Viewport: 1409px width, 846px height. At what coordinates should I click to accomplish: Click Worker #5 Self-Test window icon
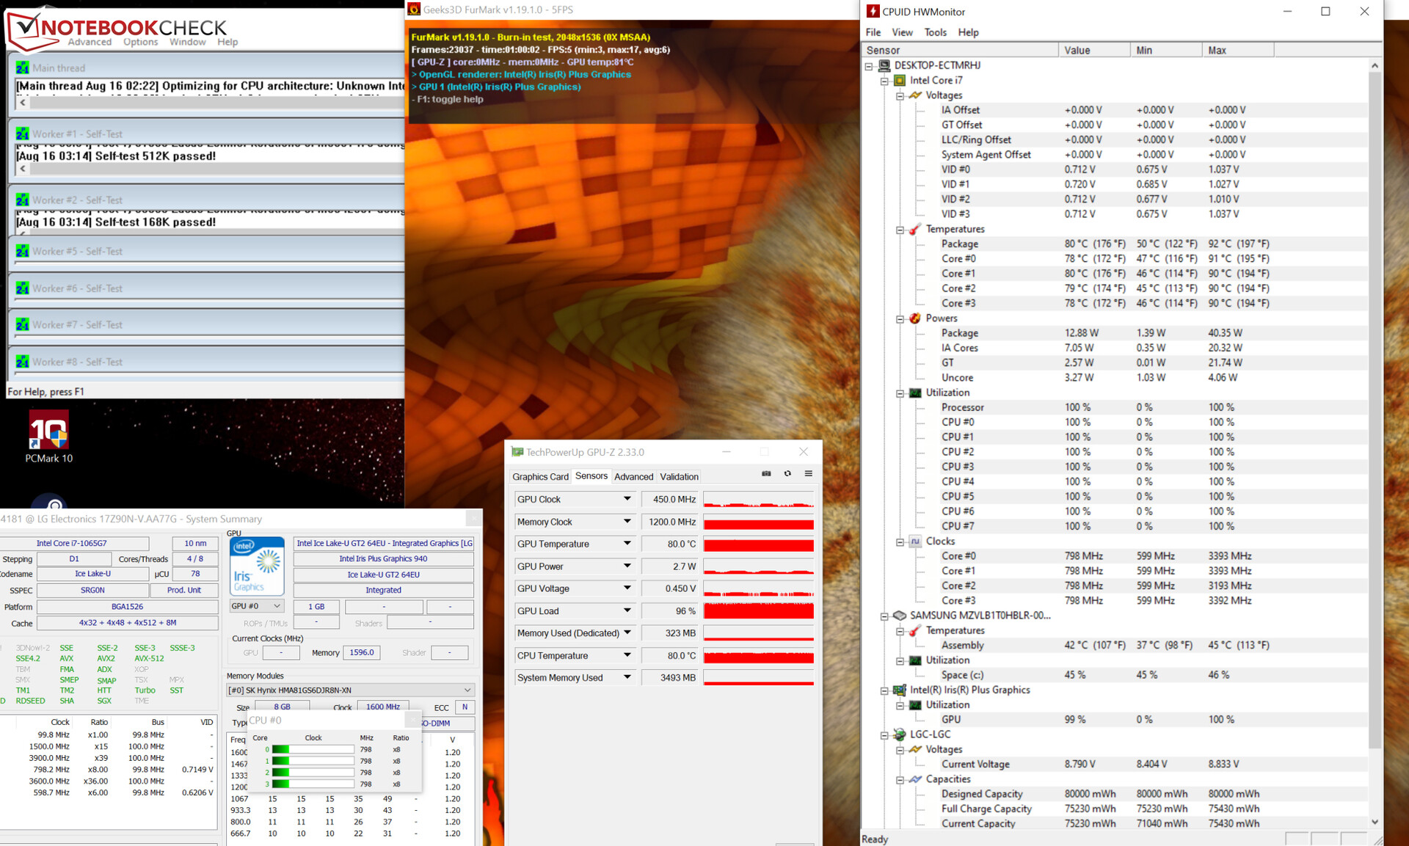tap(22, 252)
